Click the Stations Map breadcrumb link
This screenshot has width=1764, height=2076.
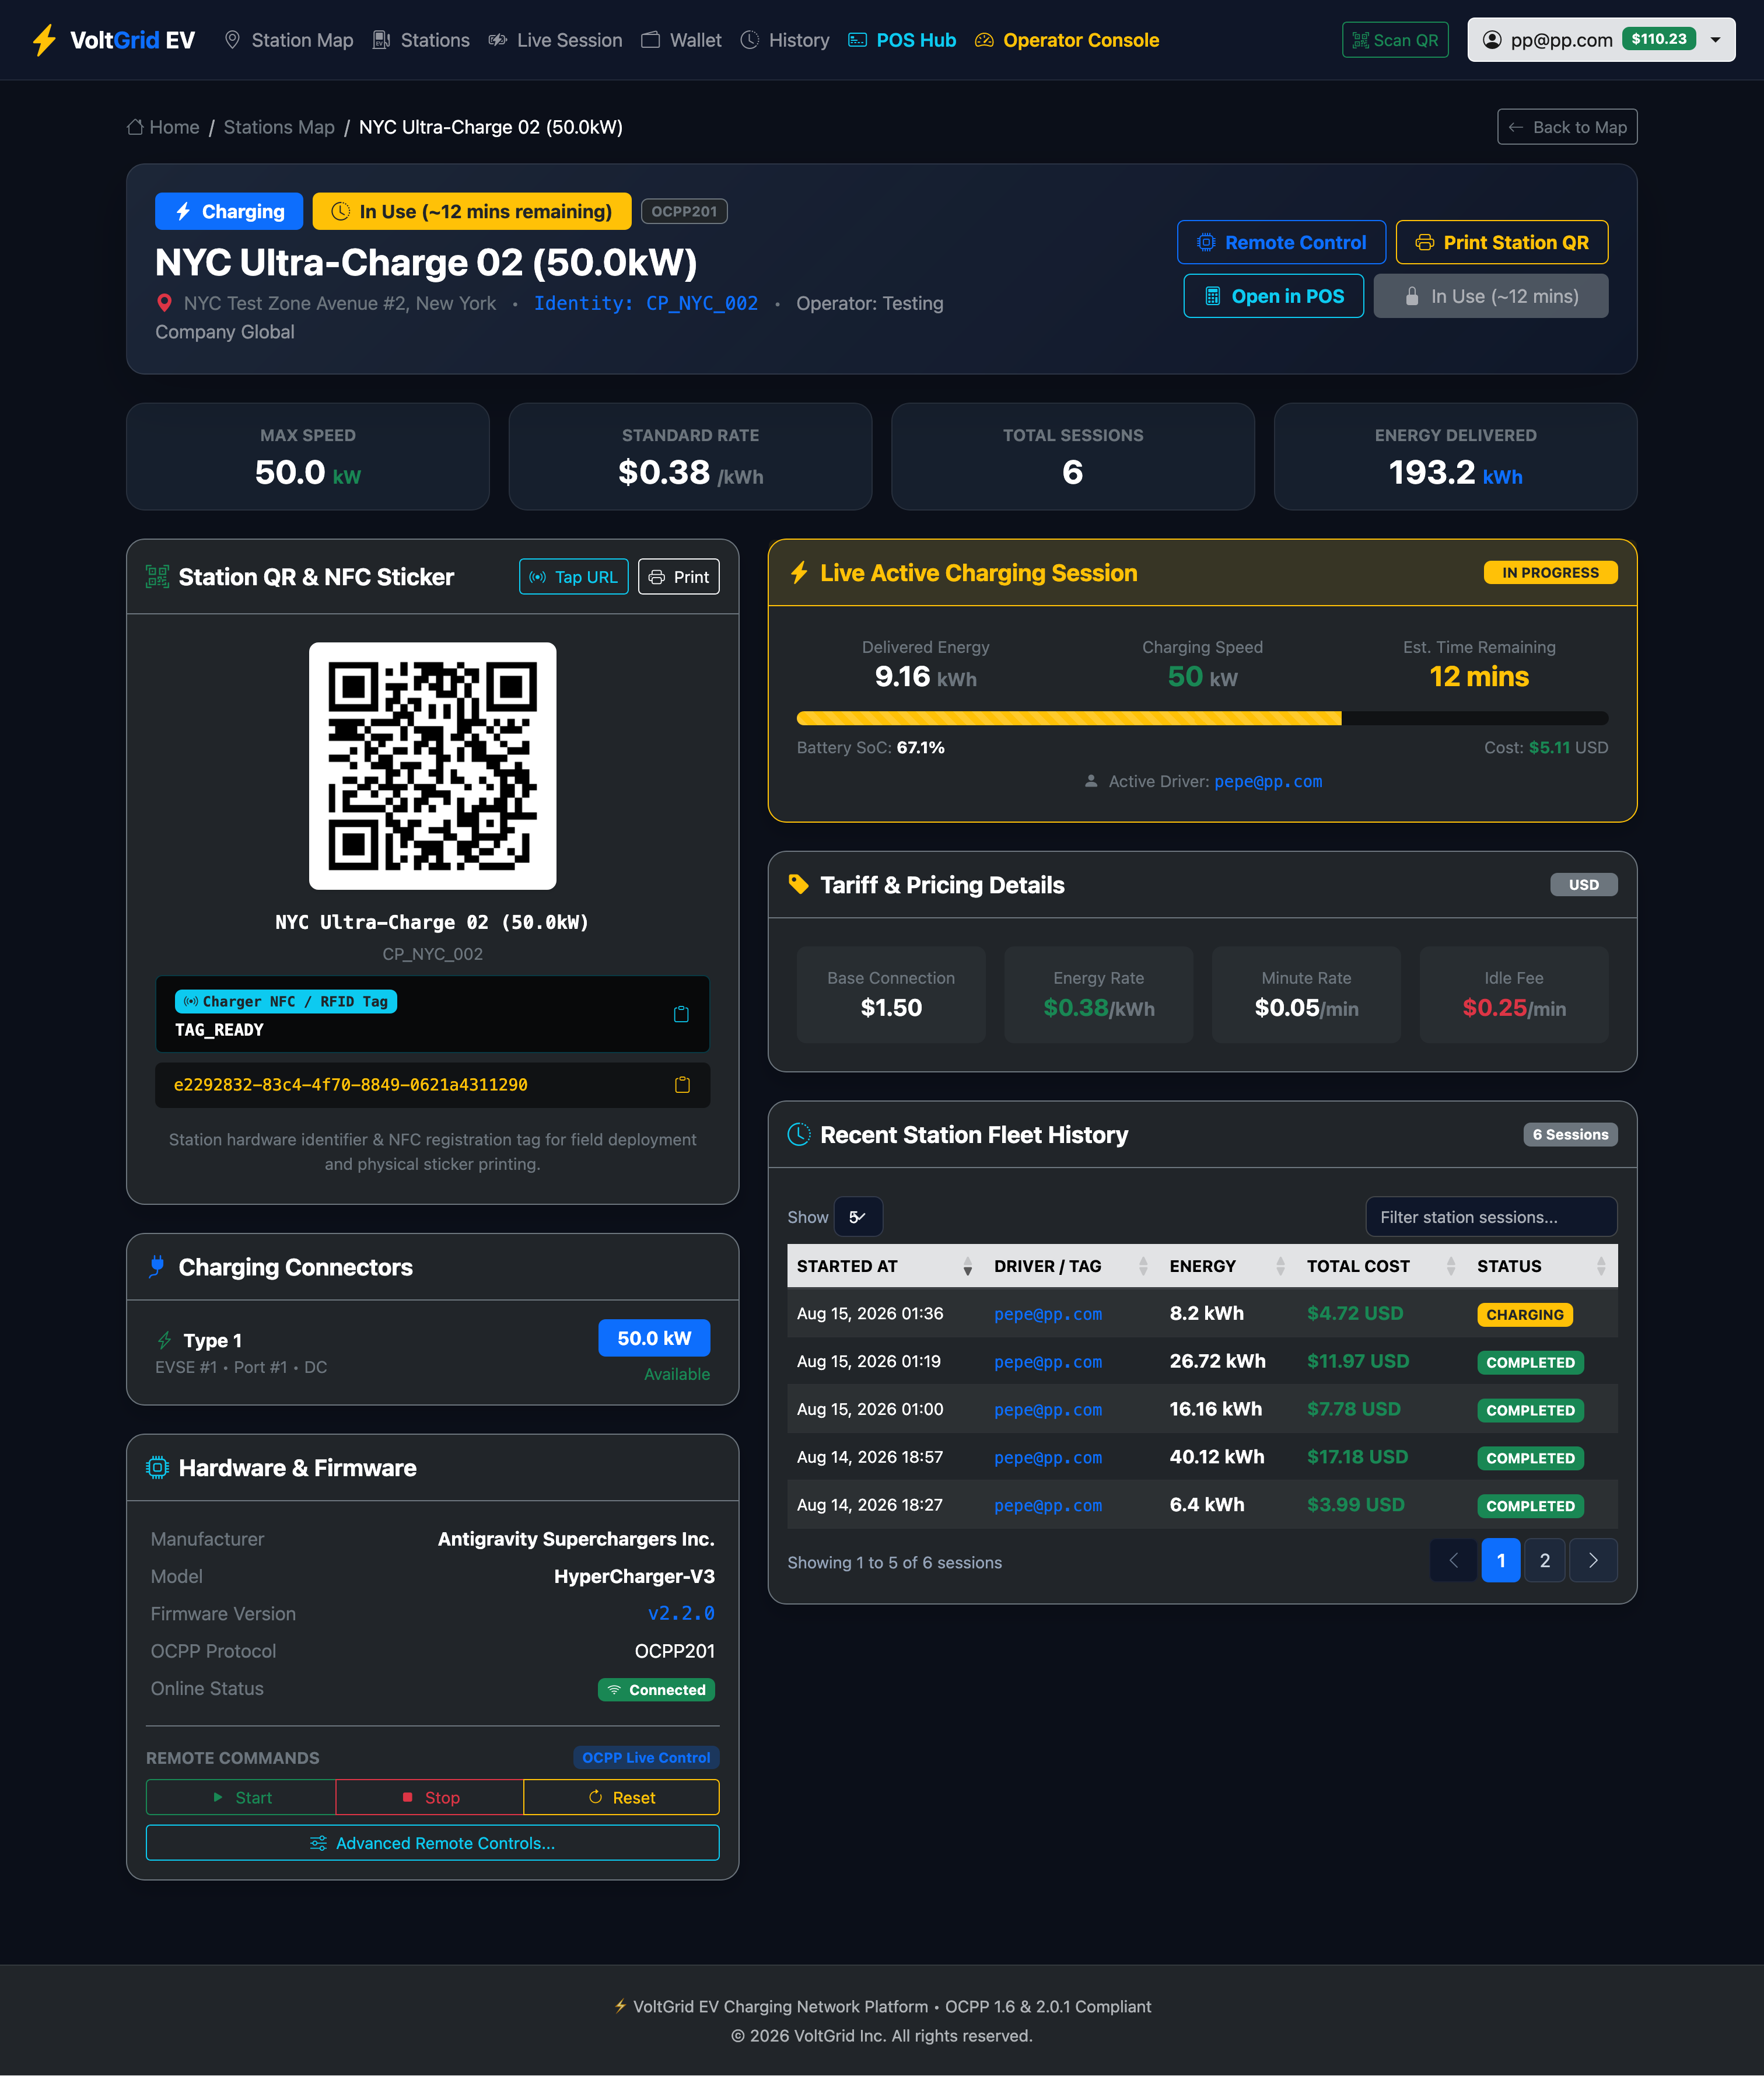(279, 127)
